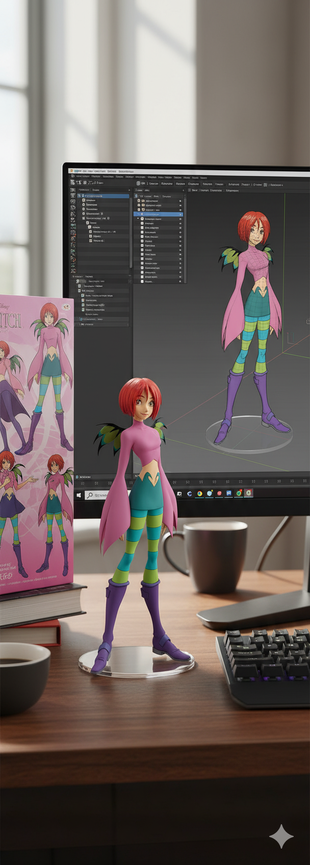Open the Windows Start menu
The width and height of the screenshot is (310, 865).
pyautogui.click(x=79, y=495)
